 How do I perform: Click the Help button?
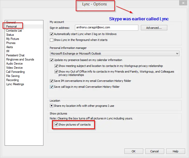pos(176,151)
